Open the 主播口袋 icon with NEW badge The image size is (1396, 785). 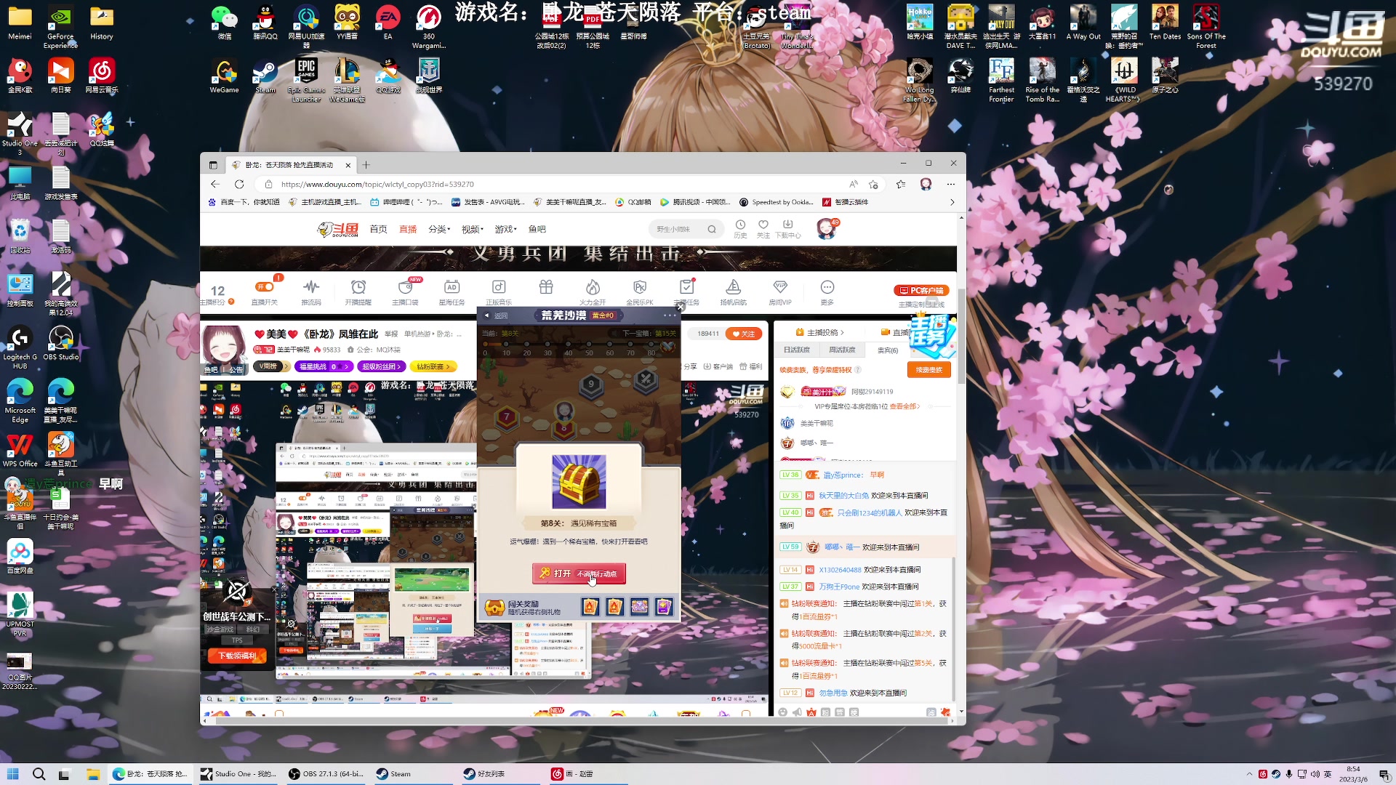[x=406, y=288]
